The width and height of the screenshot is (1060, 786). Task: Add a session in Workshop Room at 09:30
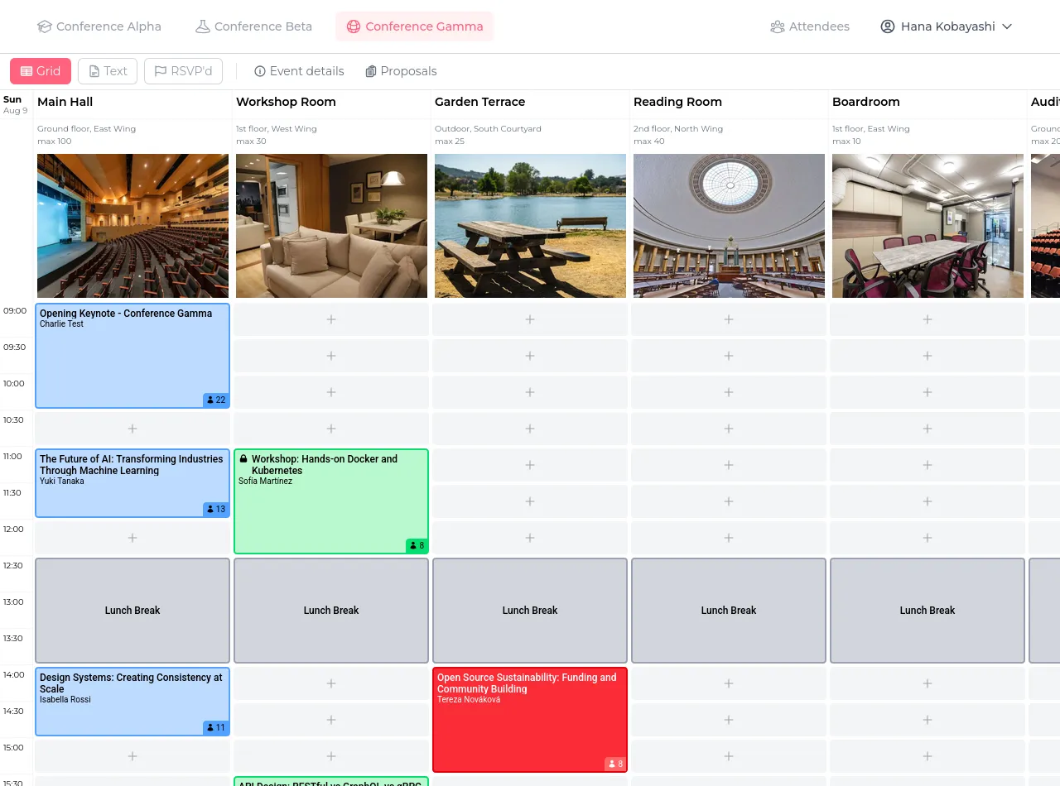331,356
